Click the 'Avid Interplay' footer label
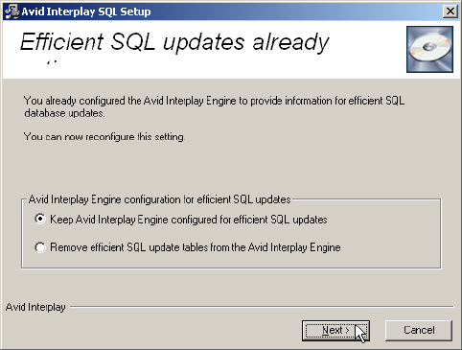The height and width of the screenshot is (350, 462). pyautogui.click(x=35, y=307)
